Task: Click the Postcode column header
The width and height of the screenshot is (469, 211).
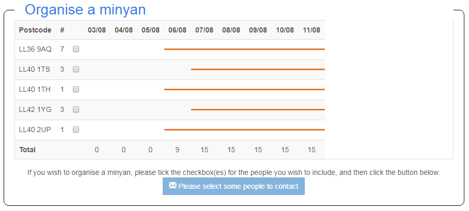Action: (35, 30)
